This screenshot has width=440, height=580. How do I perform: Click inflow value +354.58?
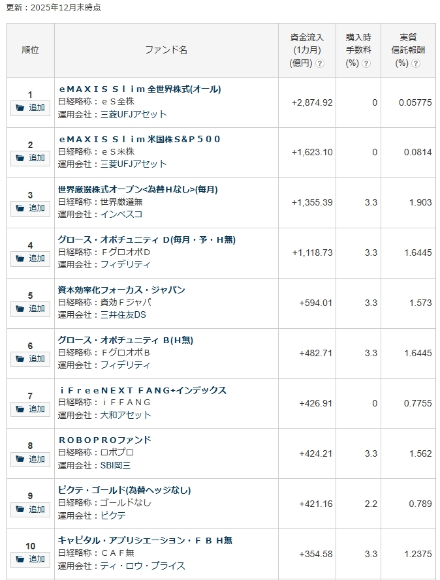point(316,555)
